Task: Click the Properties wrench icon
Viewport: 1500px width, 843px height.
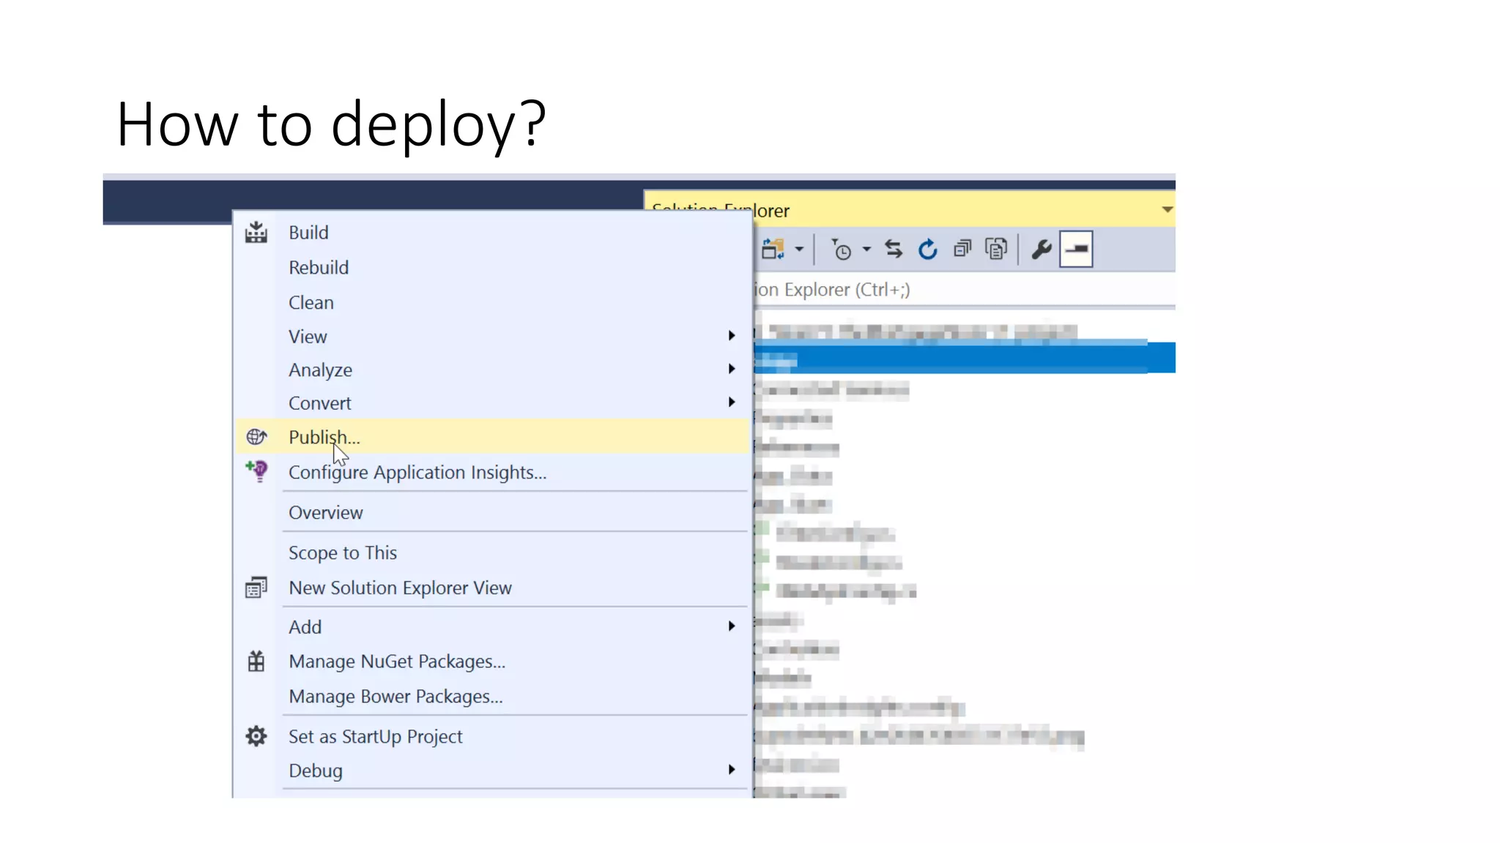Action: 1041,250
